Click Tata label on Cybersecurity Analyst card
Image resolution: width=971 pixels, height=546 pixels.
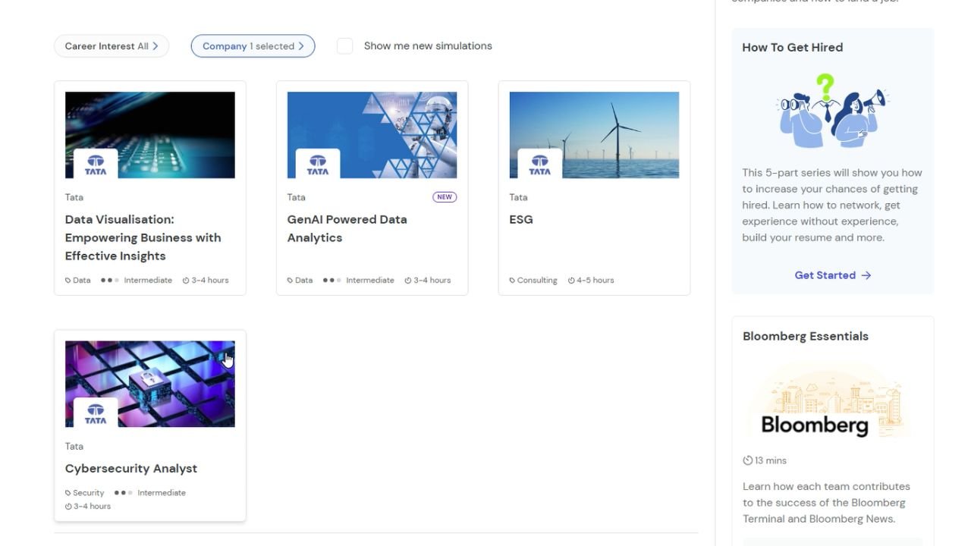tap(74, 446)
